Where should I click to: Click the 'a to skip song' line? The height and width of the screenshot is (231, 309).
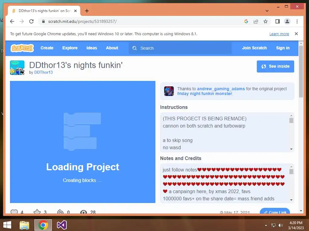coord(177,140)
